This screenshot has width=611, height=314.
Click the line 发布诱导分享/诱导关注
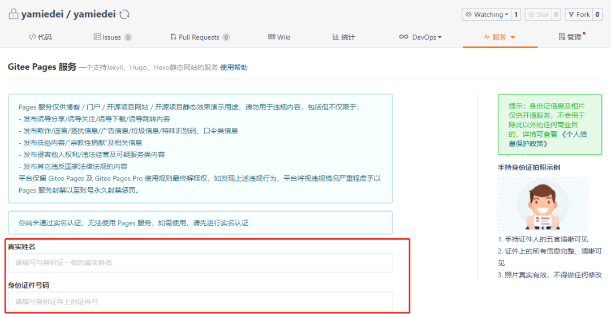[94, 119]
